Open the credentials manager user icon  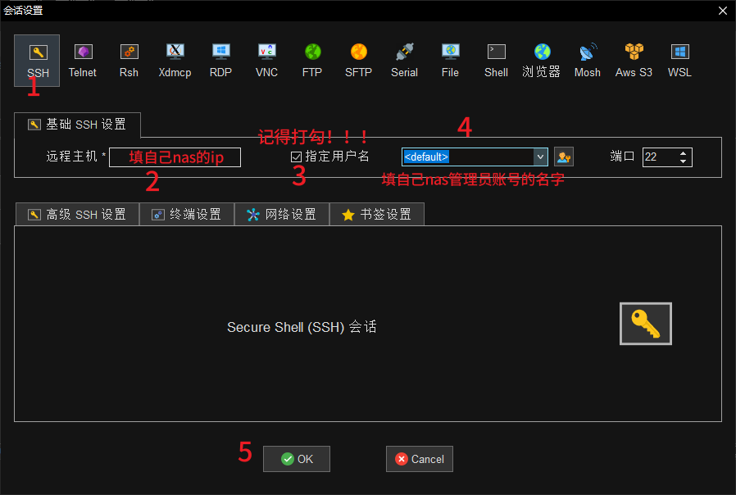point(564,157)
